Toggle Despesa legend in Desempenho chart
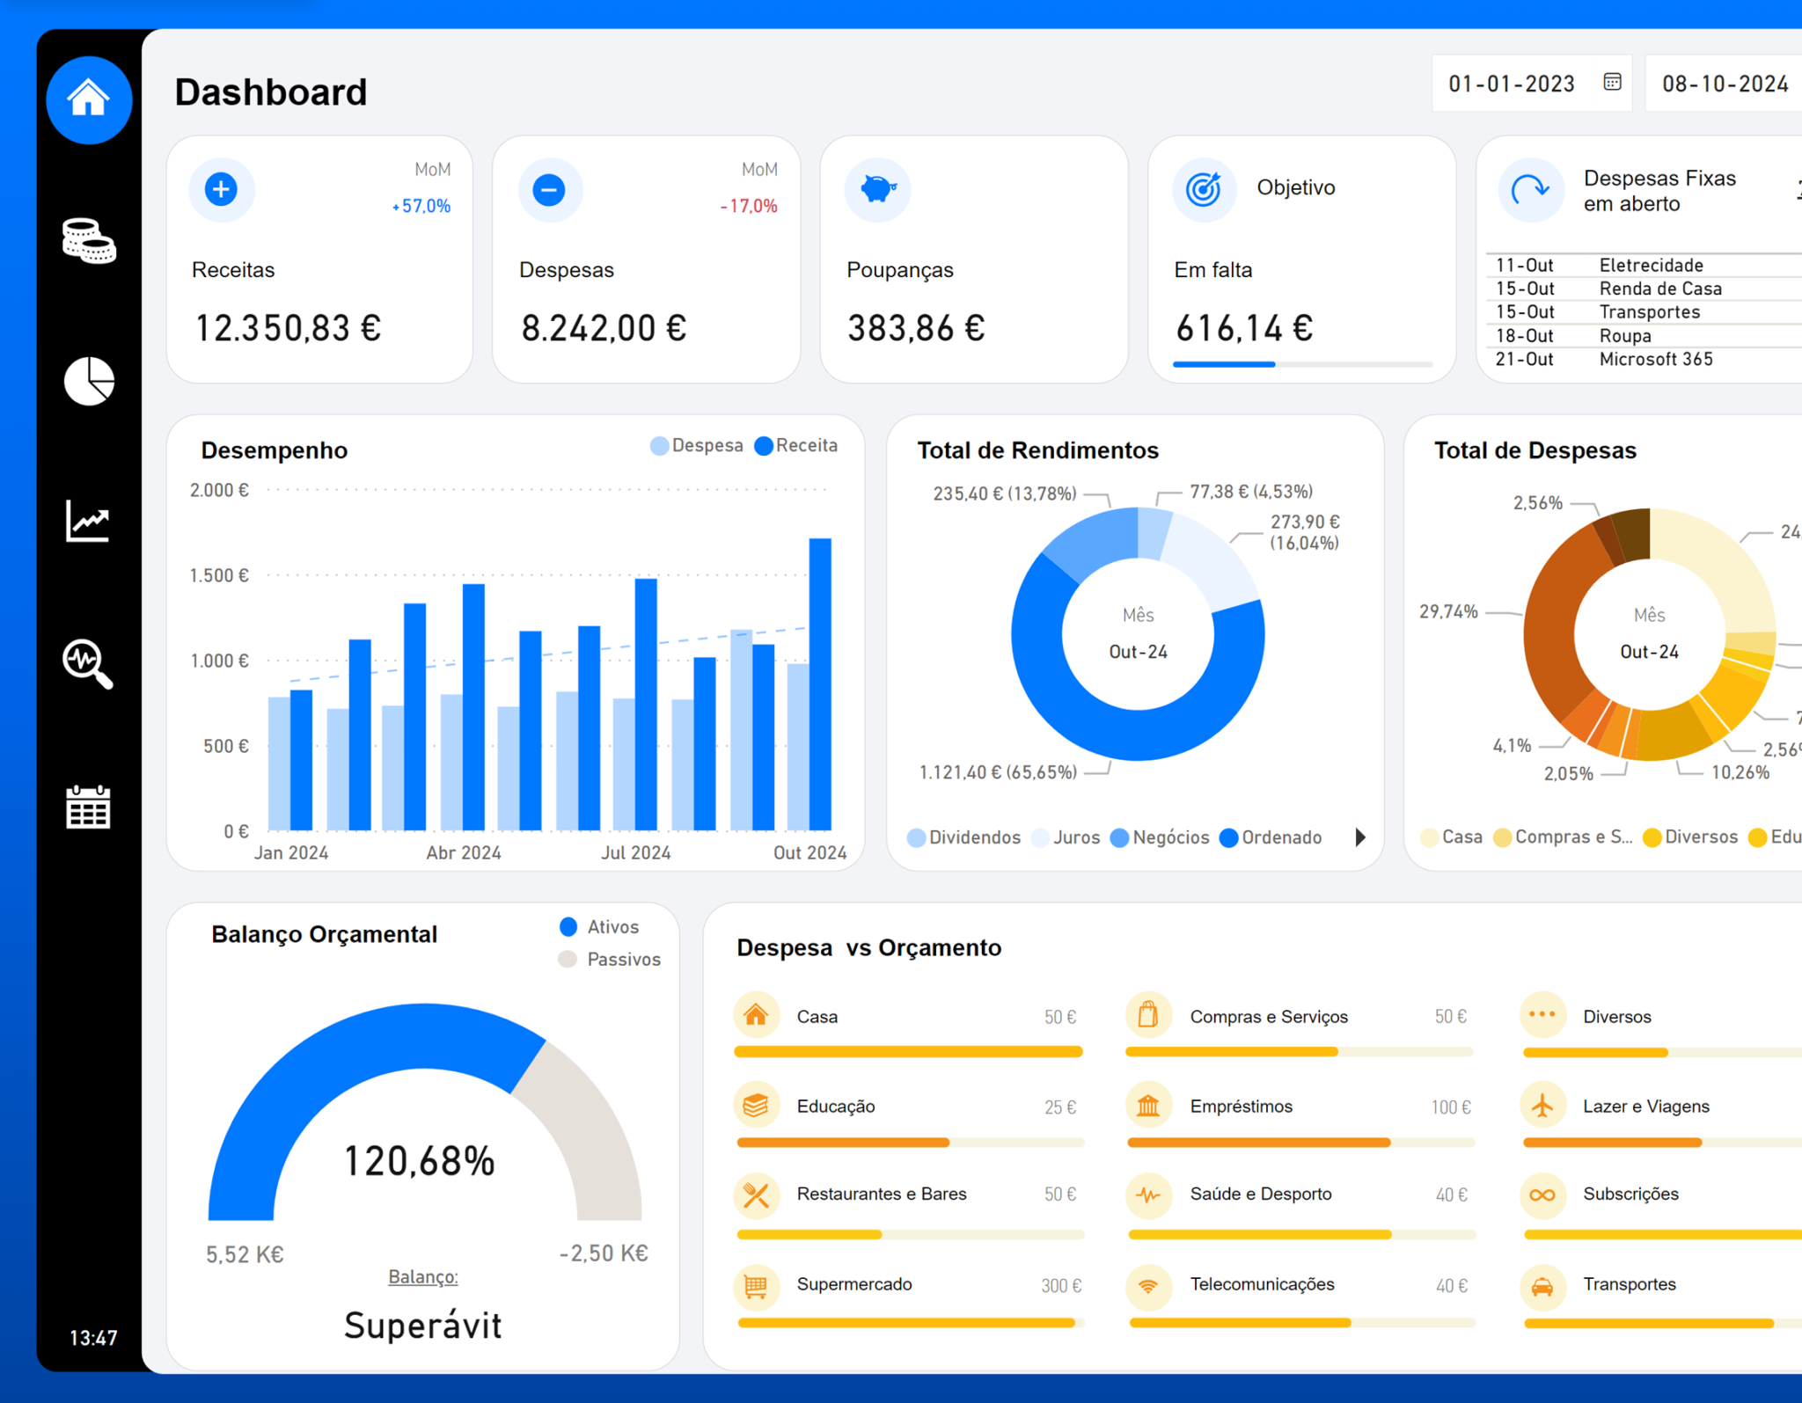This screenshot has width=1802, height=1403. click(x=697, y=446)
